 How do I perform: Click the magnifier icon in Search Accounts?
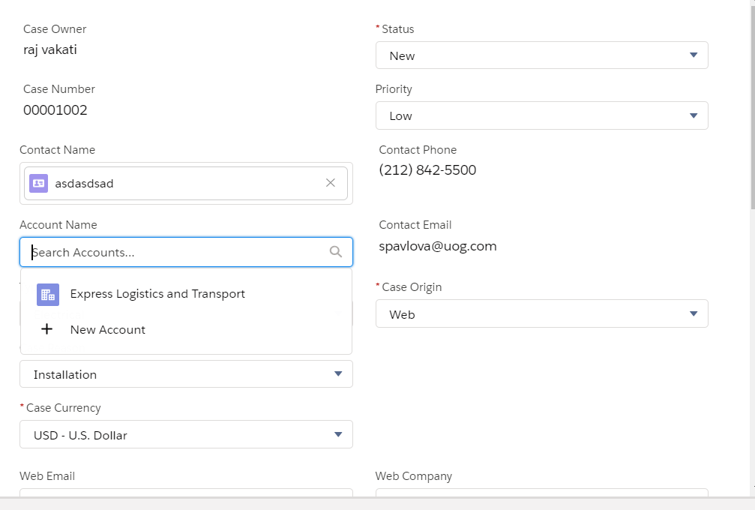click(x=336, y=252)
